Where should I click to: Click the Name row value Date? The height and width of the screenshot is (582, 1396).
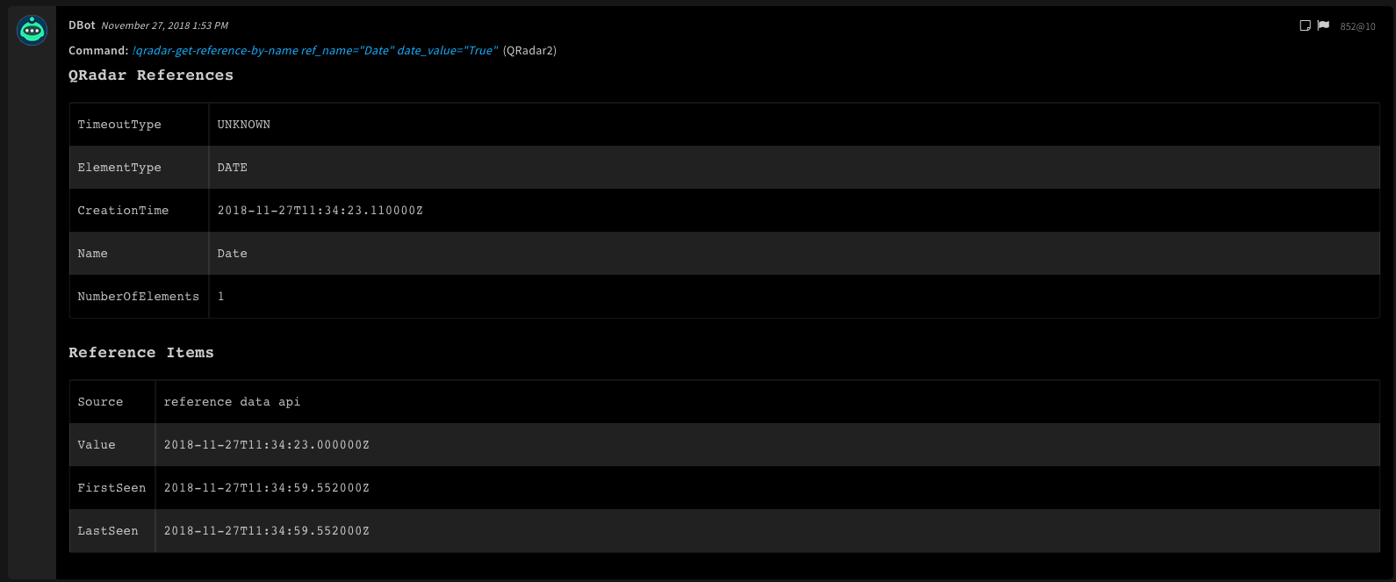(233, 254)
